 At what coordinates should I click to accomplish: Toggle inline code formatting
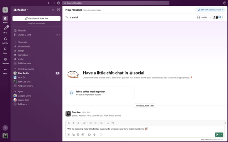pos(108,123)
